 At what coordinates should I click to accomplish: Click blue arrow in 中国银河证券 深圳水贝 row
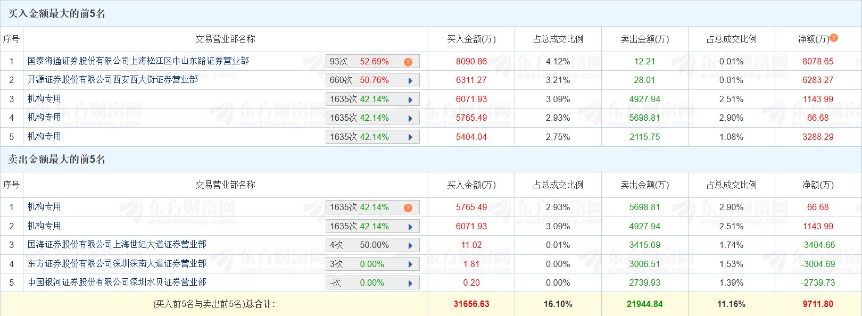(410, 284)
